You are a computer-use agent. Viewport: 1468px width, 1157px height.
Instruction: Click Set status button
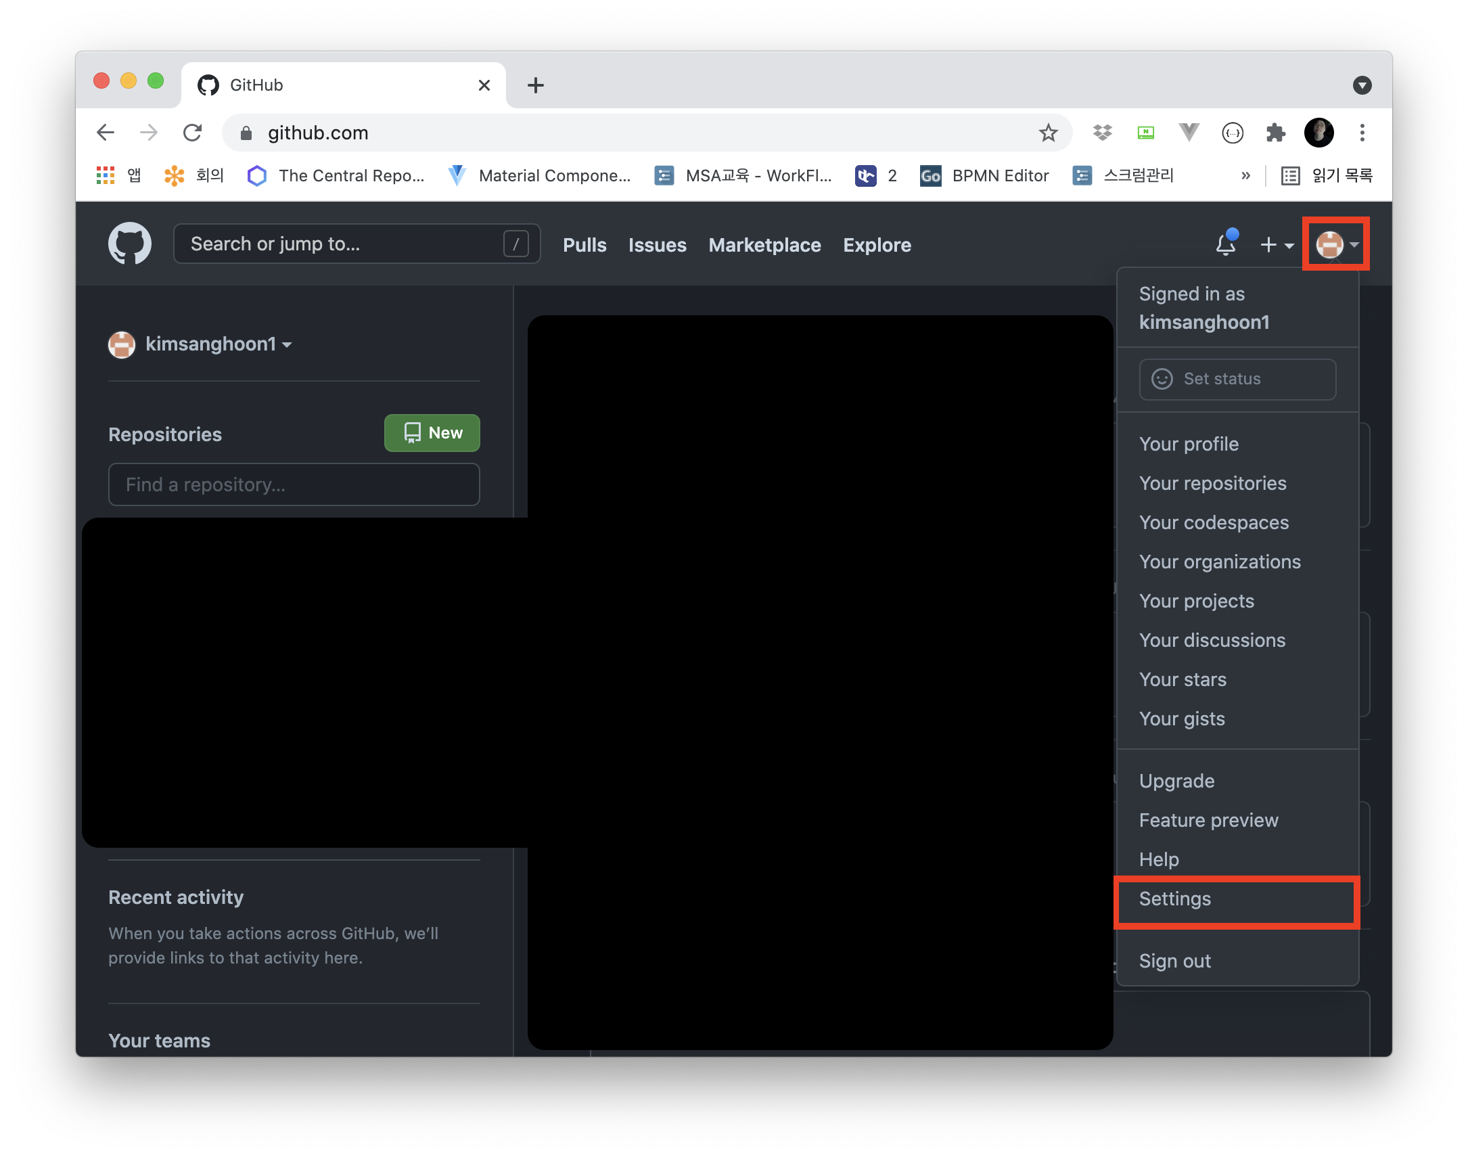1237,379
